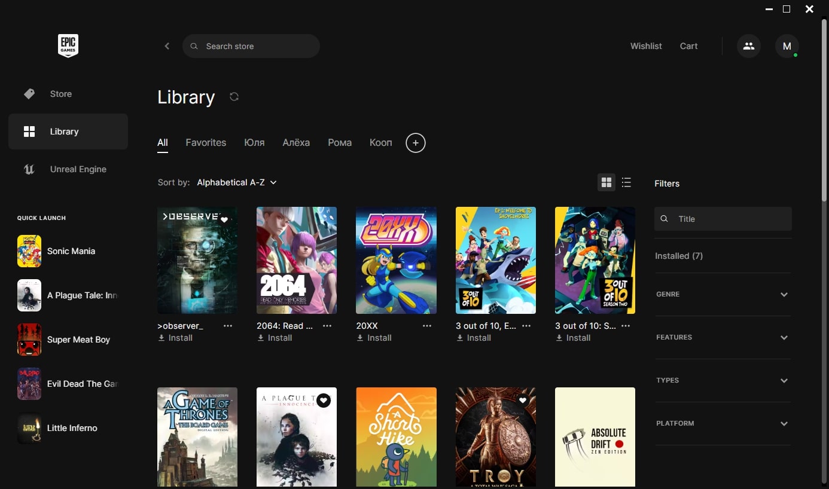This screenshot has width=829, height=489.
Task: Open the Unreal Engine section
Action: tap(68, 169)
